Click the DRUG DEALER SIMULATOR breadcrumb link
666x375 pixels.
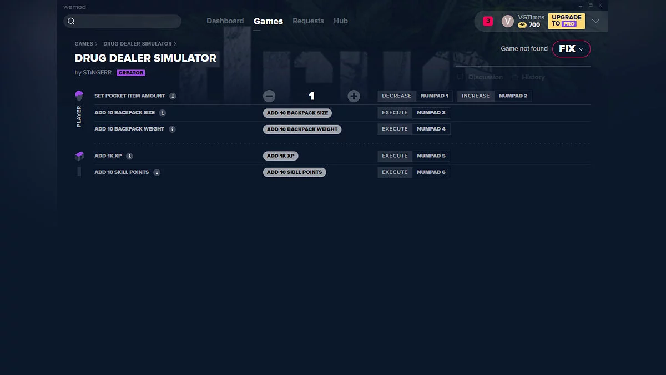[138, 44]
